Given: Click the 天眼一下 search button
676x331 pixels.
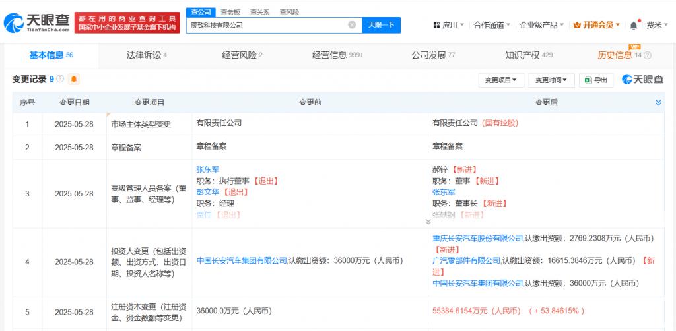Looking at the screenshot, I should click(x=381, y=25).
